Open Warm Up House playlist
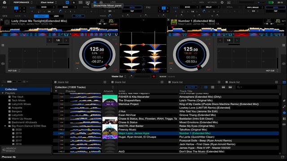 22,119
